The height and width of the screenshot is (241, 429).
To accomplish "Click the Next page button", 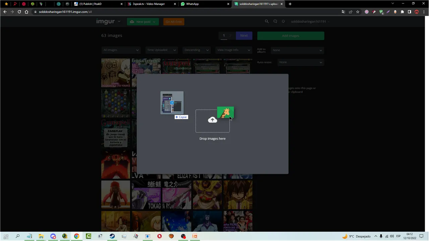I will click(244, 36).
